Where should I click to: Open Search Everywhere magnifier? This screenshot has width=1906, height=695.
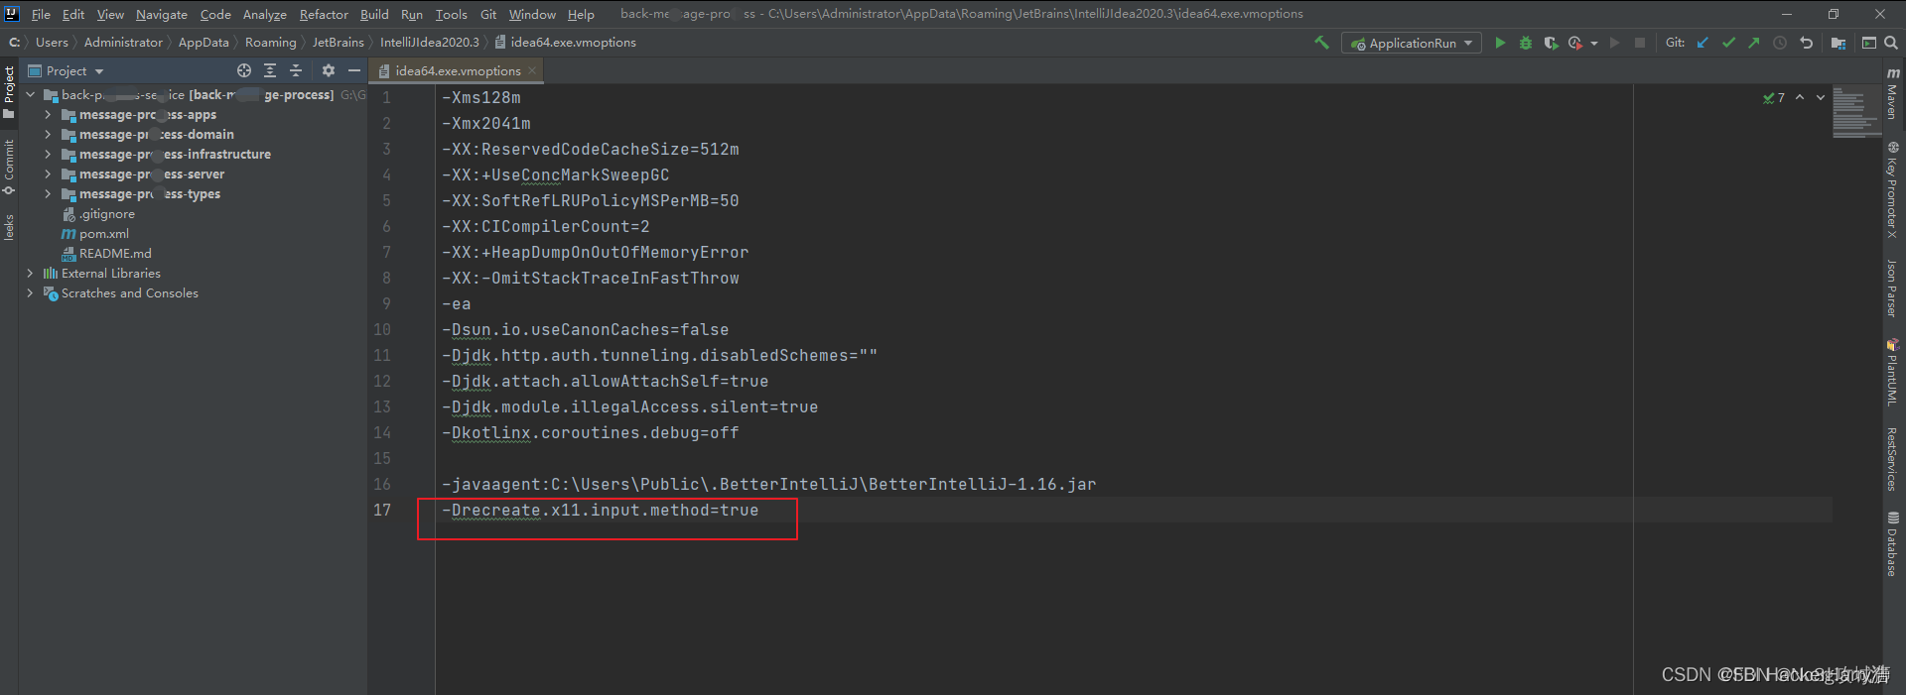click(1891, 43)
